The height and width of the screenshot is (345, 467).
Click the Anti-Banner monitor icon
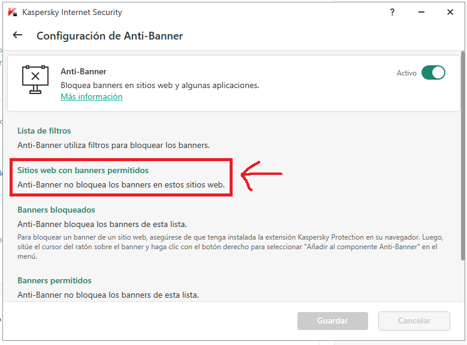tap(35, 80)
